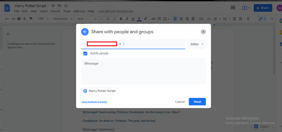Align text left

[x=175, y=19]
